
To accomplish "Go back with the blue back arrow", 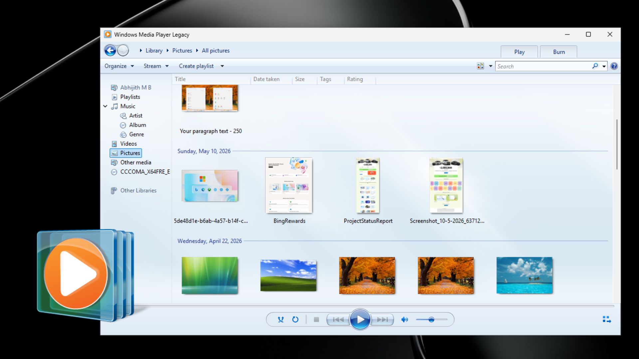I will (x=110, y=51).
